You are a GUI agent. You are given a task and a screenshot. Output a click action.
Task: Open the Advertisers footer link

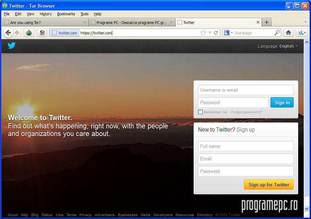(x=105, y=215)
